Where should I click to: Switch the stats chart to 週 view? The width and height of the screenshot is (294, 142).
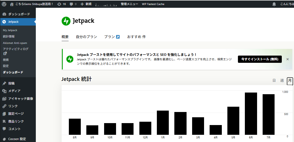(282, 81)
